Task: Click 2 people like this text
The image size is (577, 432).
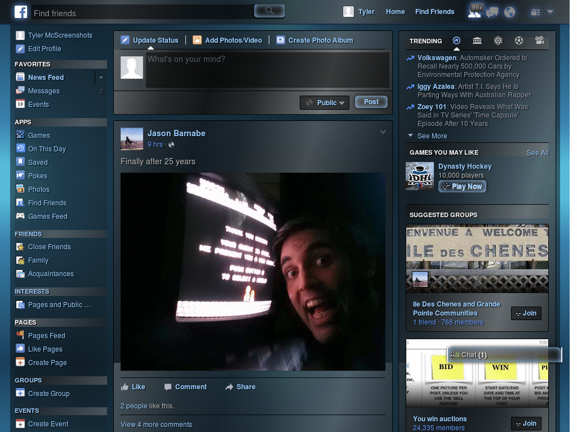Action: [147, 406]
